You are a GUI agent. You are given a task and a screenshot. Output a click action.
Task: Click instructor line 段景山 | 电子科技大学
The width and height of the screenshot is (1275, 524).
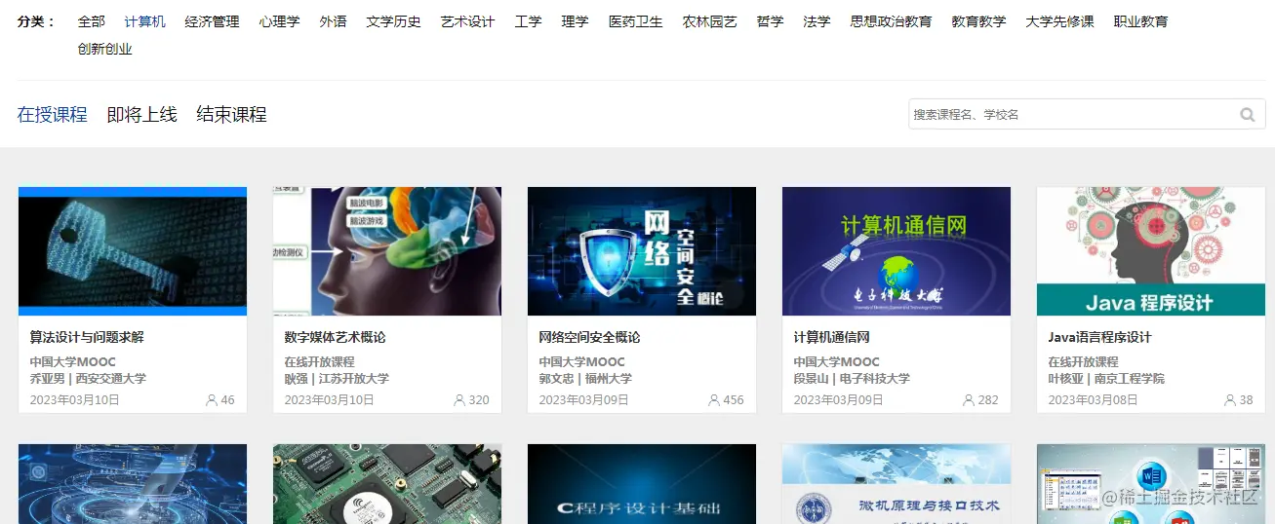(x=853, y=379)
